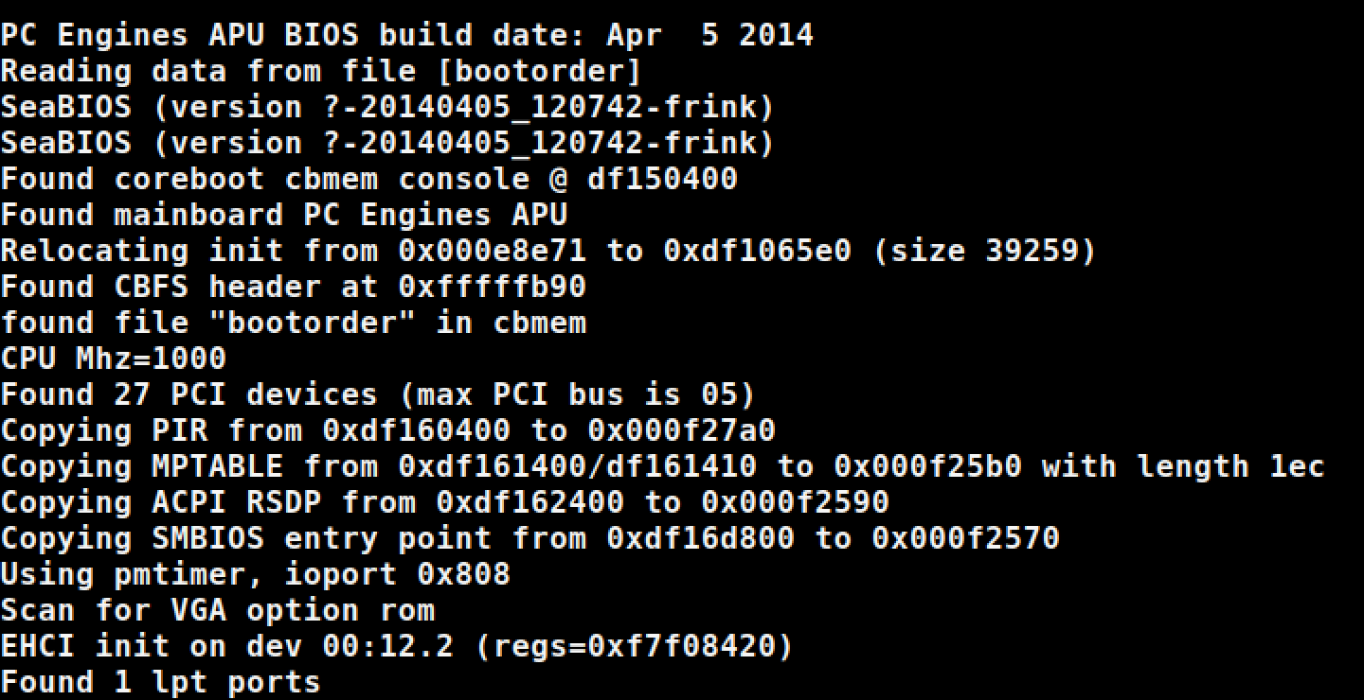Click the 'CPU Mhz=1000' line

113,359
